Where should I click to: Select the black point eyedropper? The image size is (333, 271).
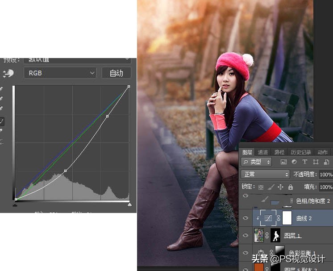(1, 88)
